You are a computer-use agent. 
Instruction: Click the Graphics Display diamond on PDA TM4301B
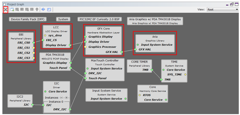(70, 63)
